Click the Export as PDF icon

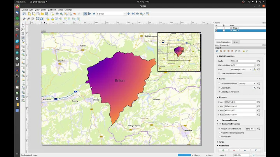coord(70,14)
